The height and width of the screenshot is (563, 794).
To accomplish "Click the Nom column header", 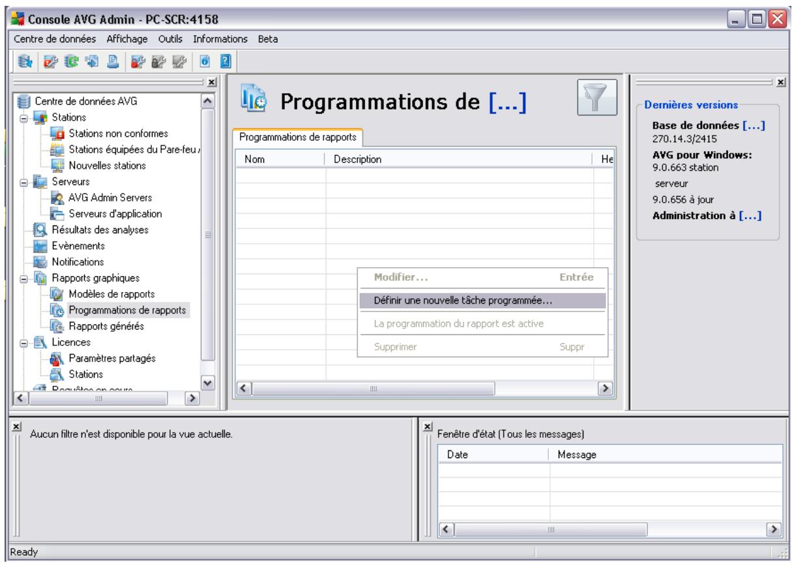I will [280, 159].
